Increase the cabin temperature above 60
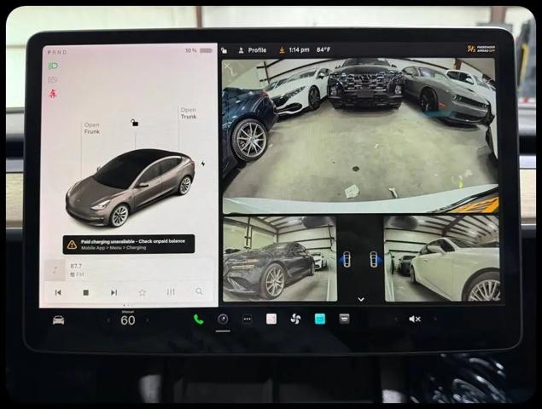 pos(148,320)
